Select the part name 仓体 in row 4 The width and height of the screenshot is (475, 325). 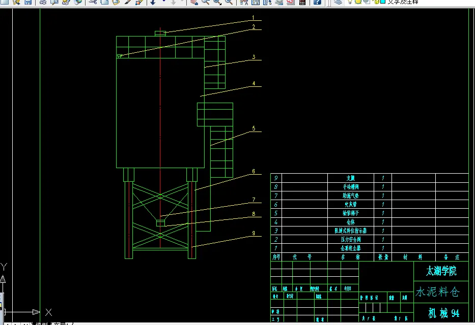(x=350, y=222)
